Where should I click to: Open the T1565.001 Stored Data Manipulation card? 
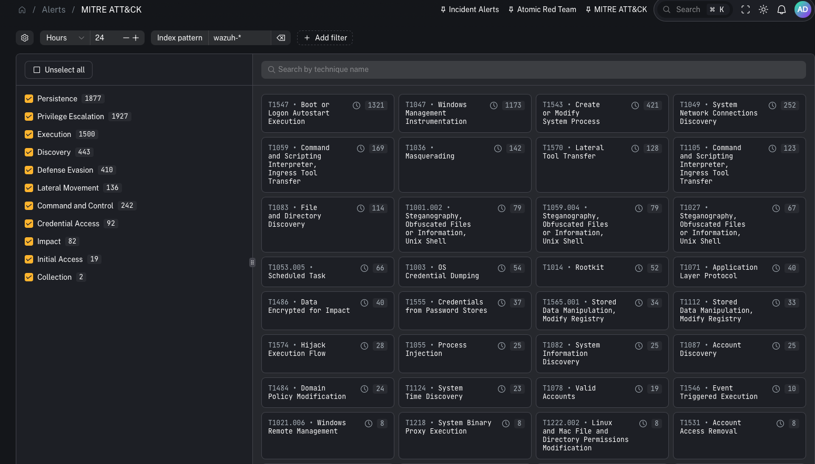(602, 311)
